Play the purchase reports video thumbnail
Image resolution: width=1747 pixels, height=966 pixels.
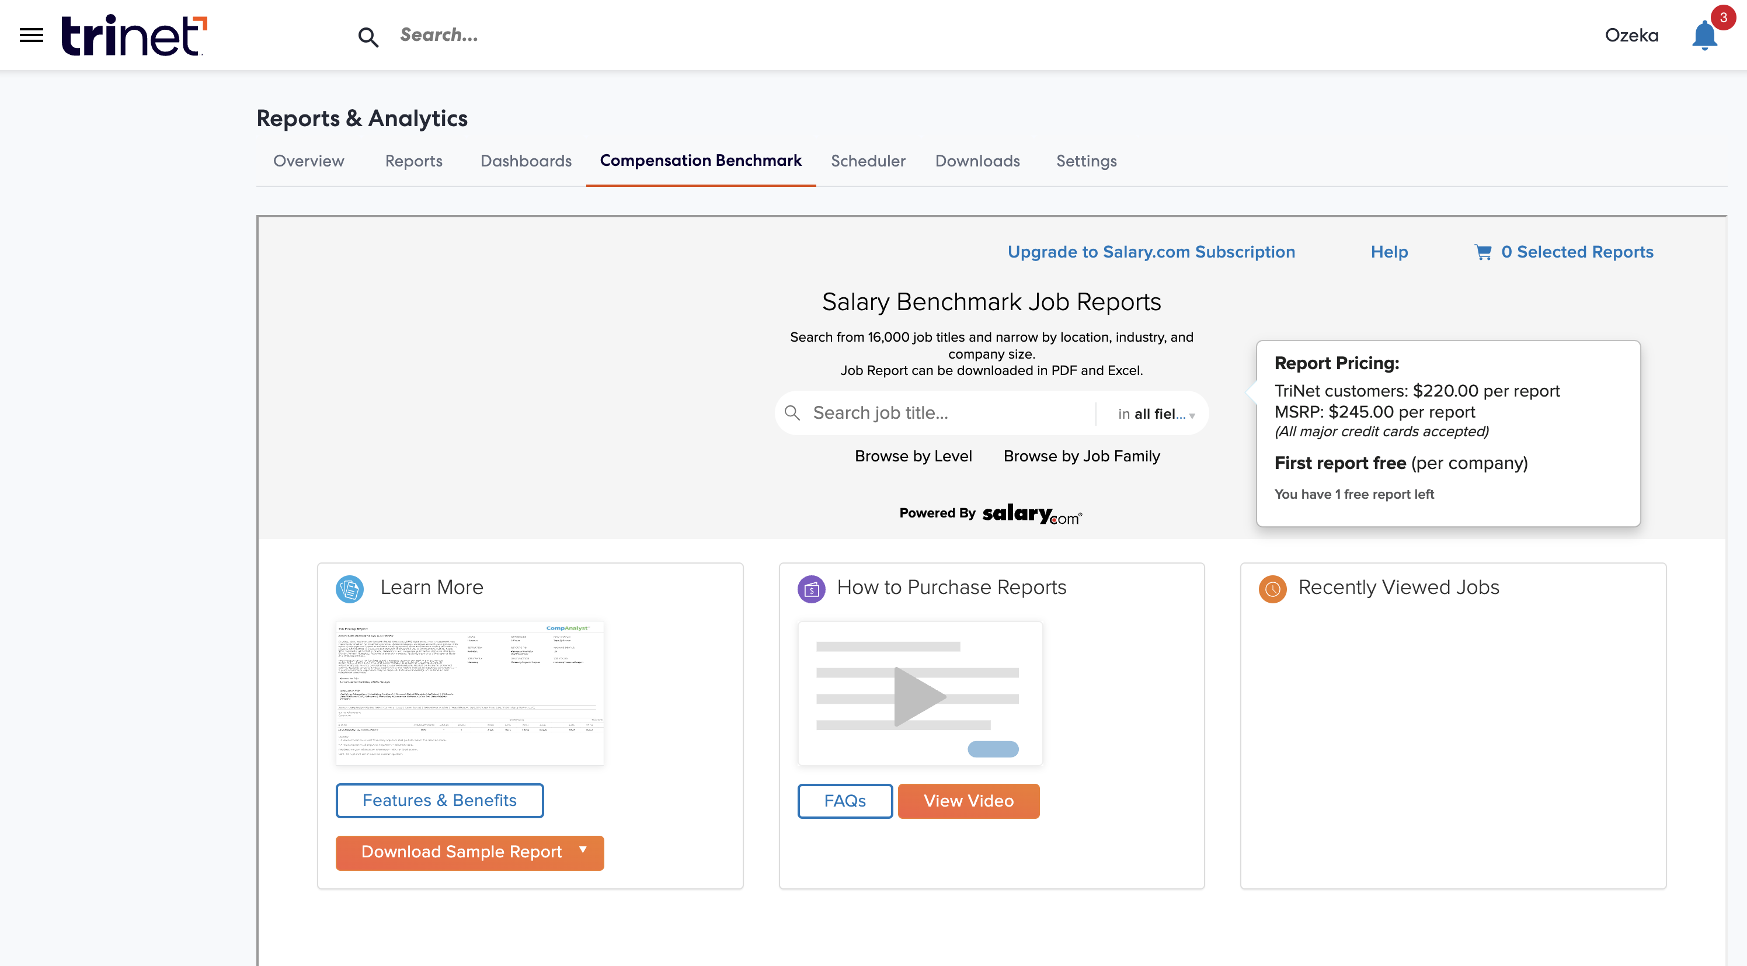coord(920,694)
